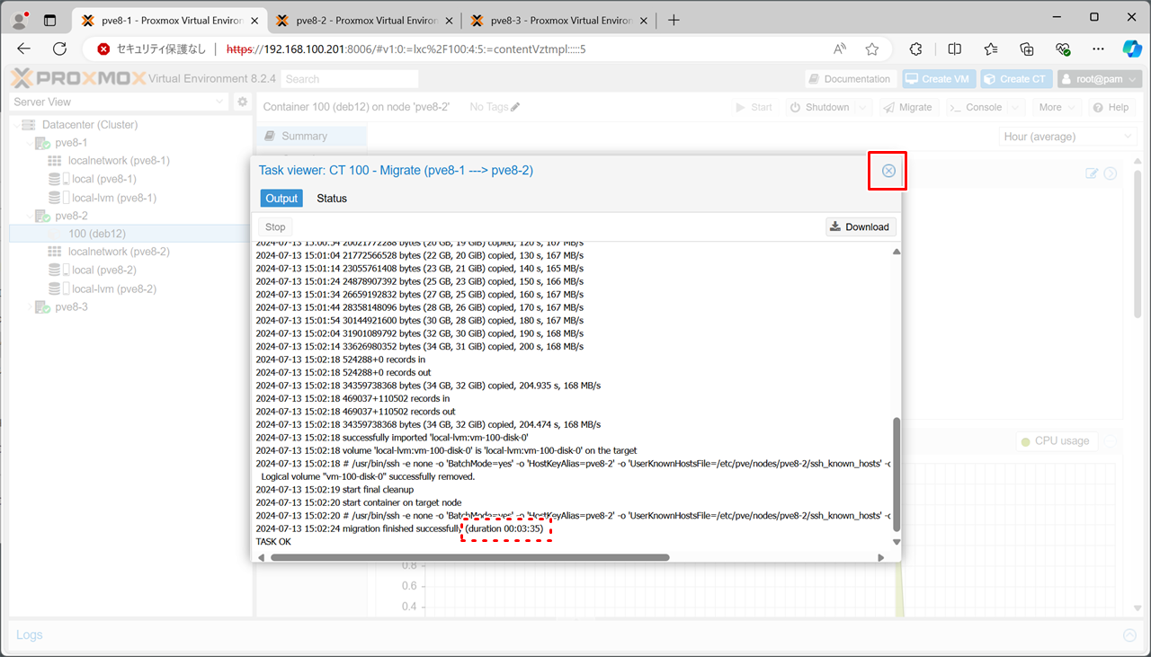1151x657 pixels.
Task: Add page to favorites star icon
Action: click(871, 49)
